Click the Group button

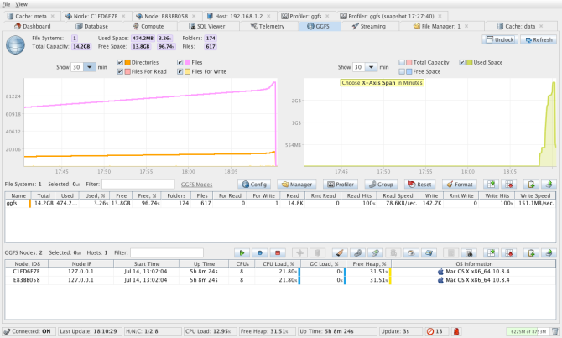[381, 185]
